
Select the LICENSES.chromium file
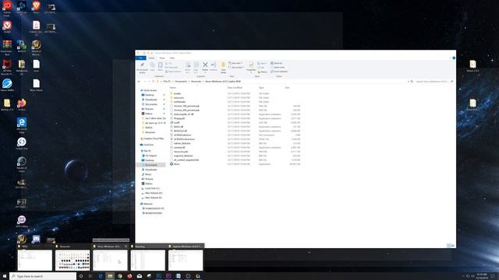[x=184, y=139]
